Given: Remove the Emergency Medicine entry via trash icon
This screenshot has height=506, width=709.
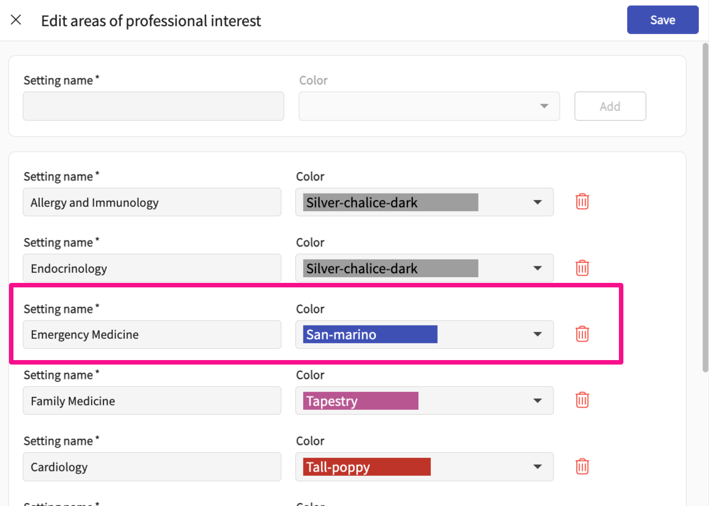Looking at the screenshot, I should click(582, 334).
